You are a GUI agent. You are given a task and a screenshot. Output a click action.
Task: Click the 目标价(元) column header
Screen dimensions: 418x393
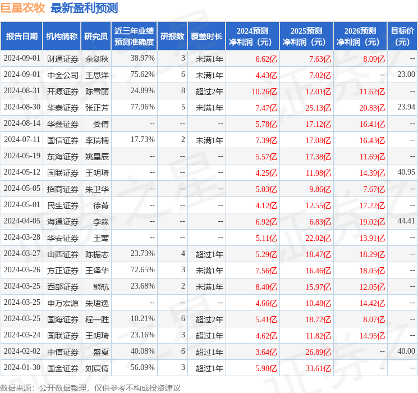402,36
